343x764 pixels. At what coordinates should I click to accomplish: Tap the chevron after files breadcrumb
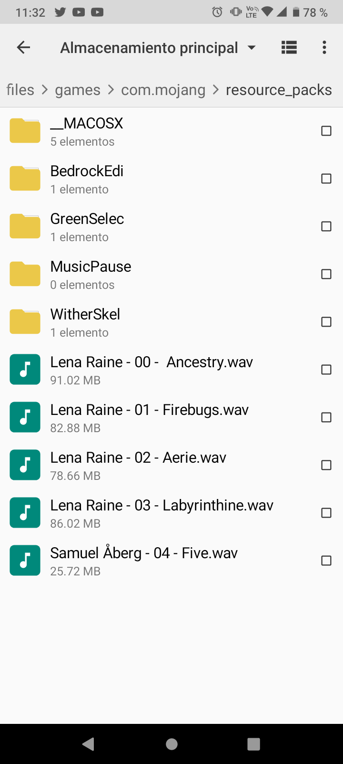[45, 90]
